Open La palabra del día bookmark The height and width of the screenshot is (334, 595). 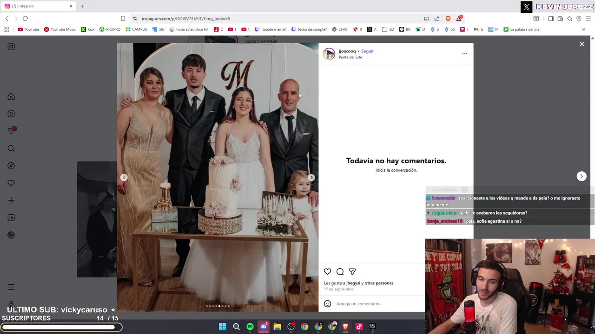pyautogui.click(x=521, y=29)
